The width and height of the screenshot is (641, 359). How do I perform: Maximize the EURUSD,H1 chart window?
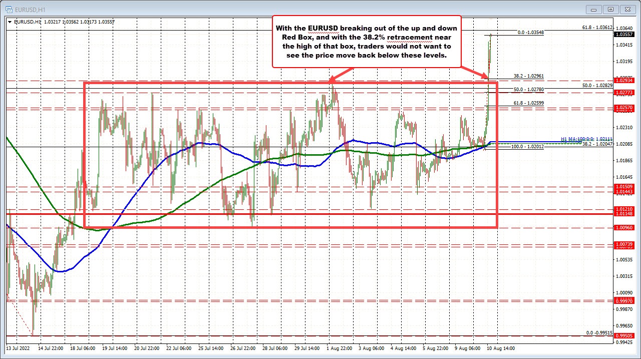pos(610,9)
